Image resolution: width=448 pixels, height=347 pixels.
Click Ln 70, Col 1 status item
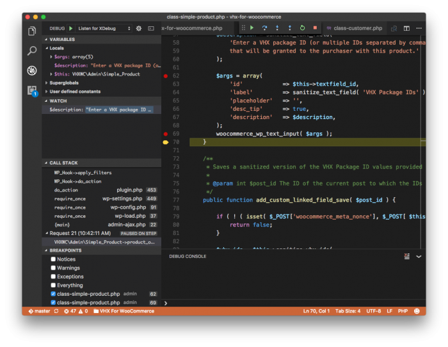point(316,311)
